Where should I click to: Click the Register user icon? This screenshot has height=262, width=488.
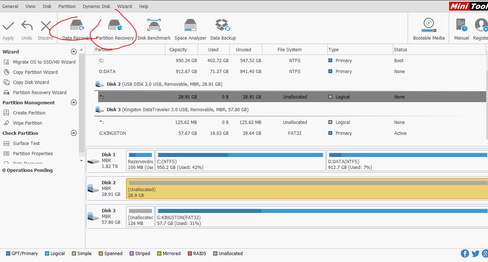(x=481, y=25)
